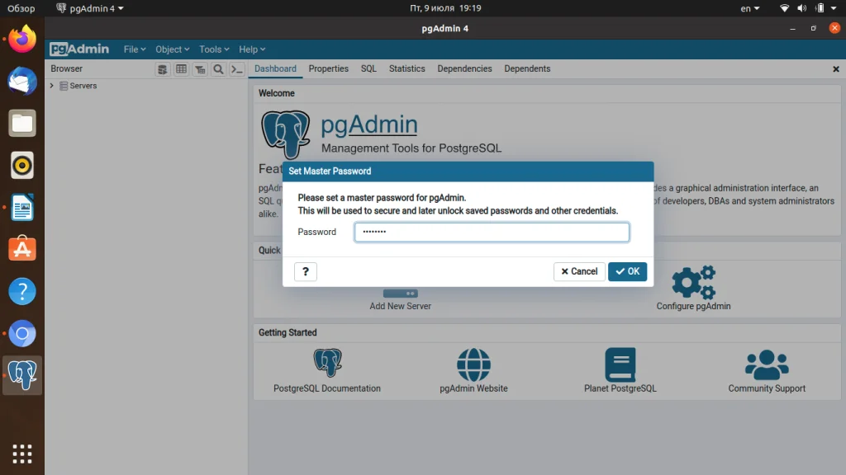
Task: Open the Statistics tab
Action: (406, 68)
